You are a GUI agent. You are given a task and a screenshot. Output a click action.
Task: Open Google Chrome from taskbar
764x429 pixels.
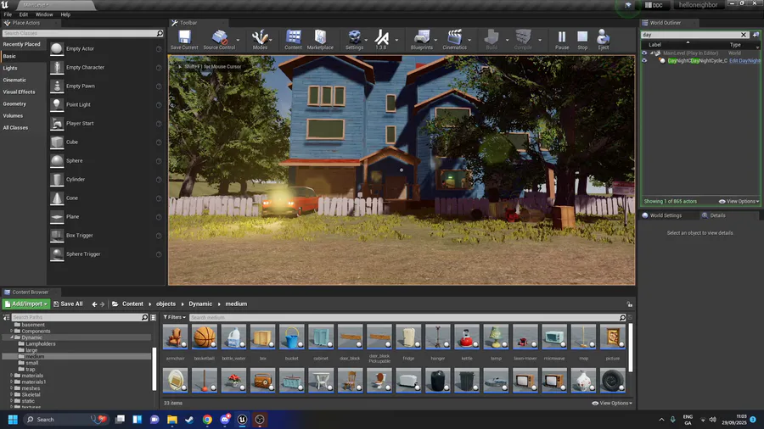click(x=207, y=420)
